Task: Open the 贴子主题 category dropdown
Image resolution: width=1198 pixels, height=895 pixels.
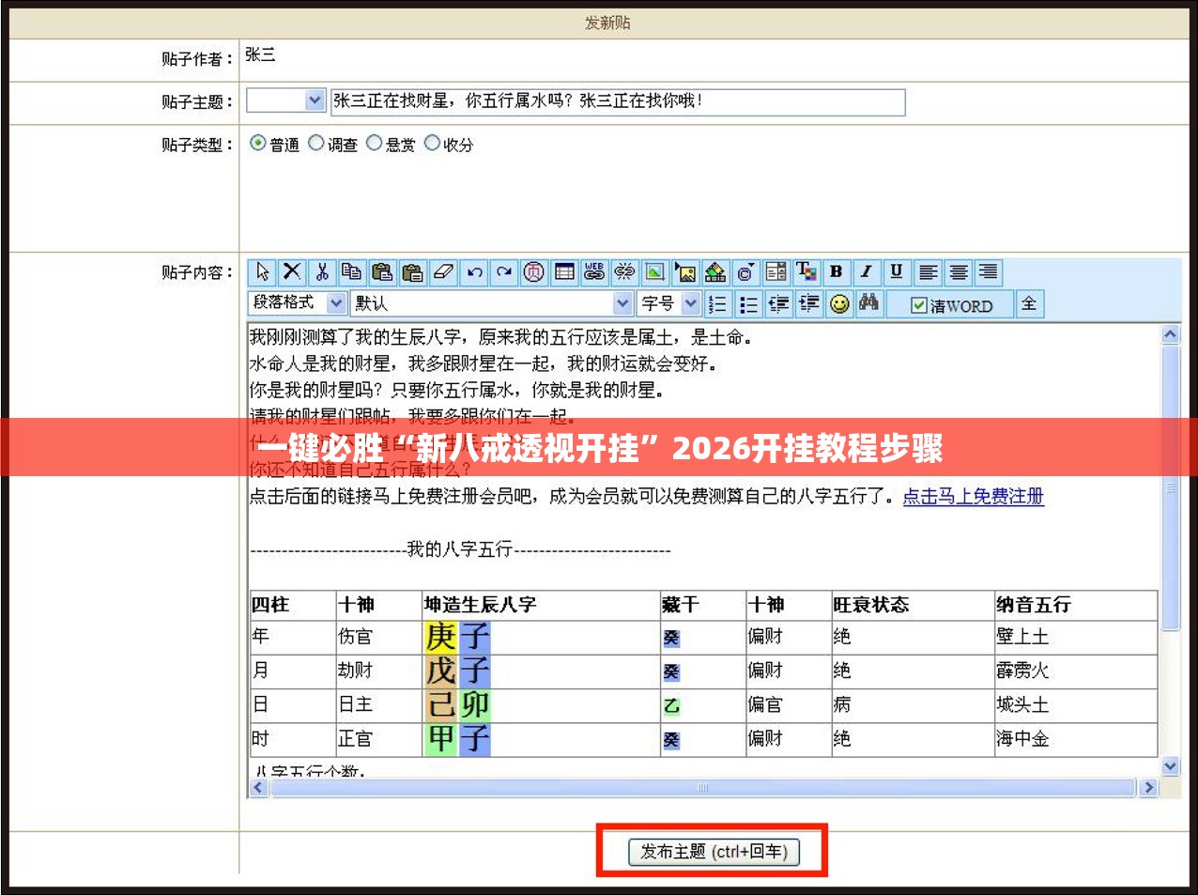Action: coord(286,100)
